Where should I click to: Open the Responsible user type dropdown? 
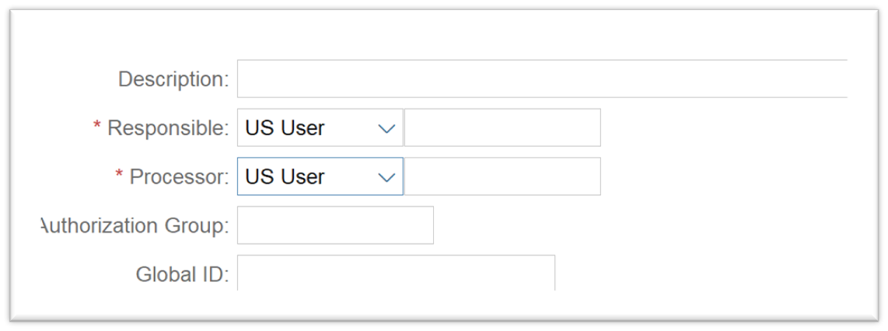[320, 128]
